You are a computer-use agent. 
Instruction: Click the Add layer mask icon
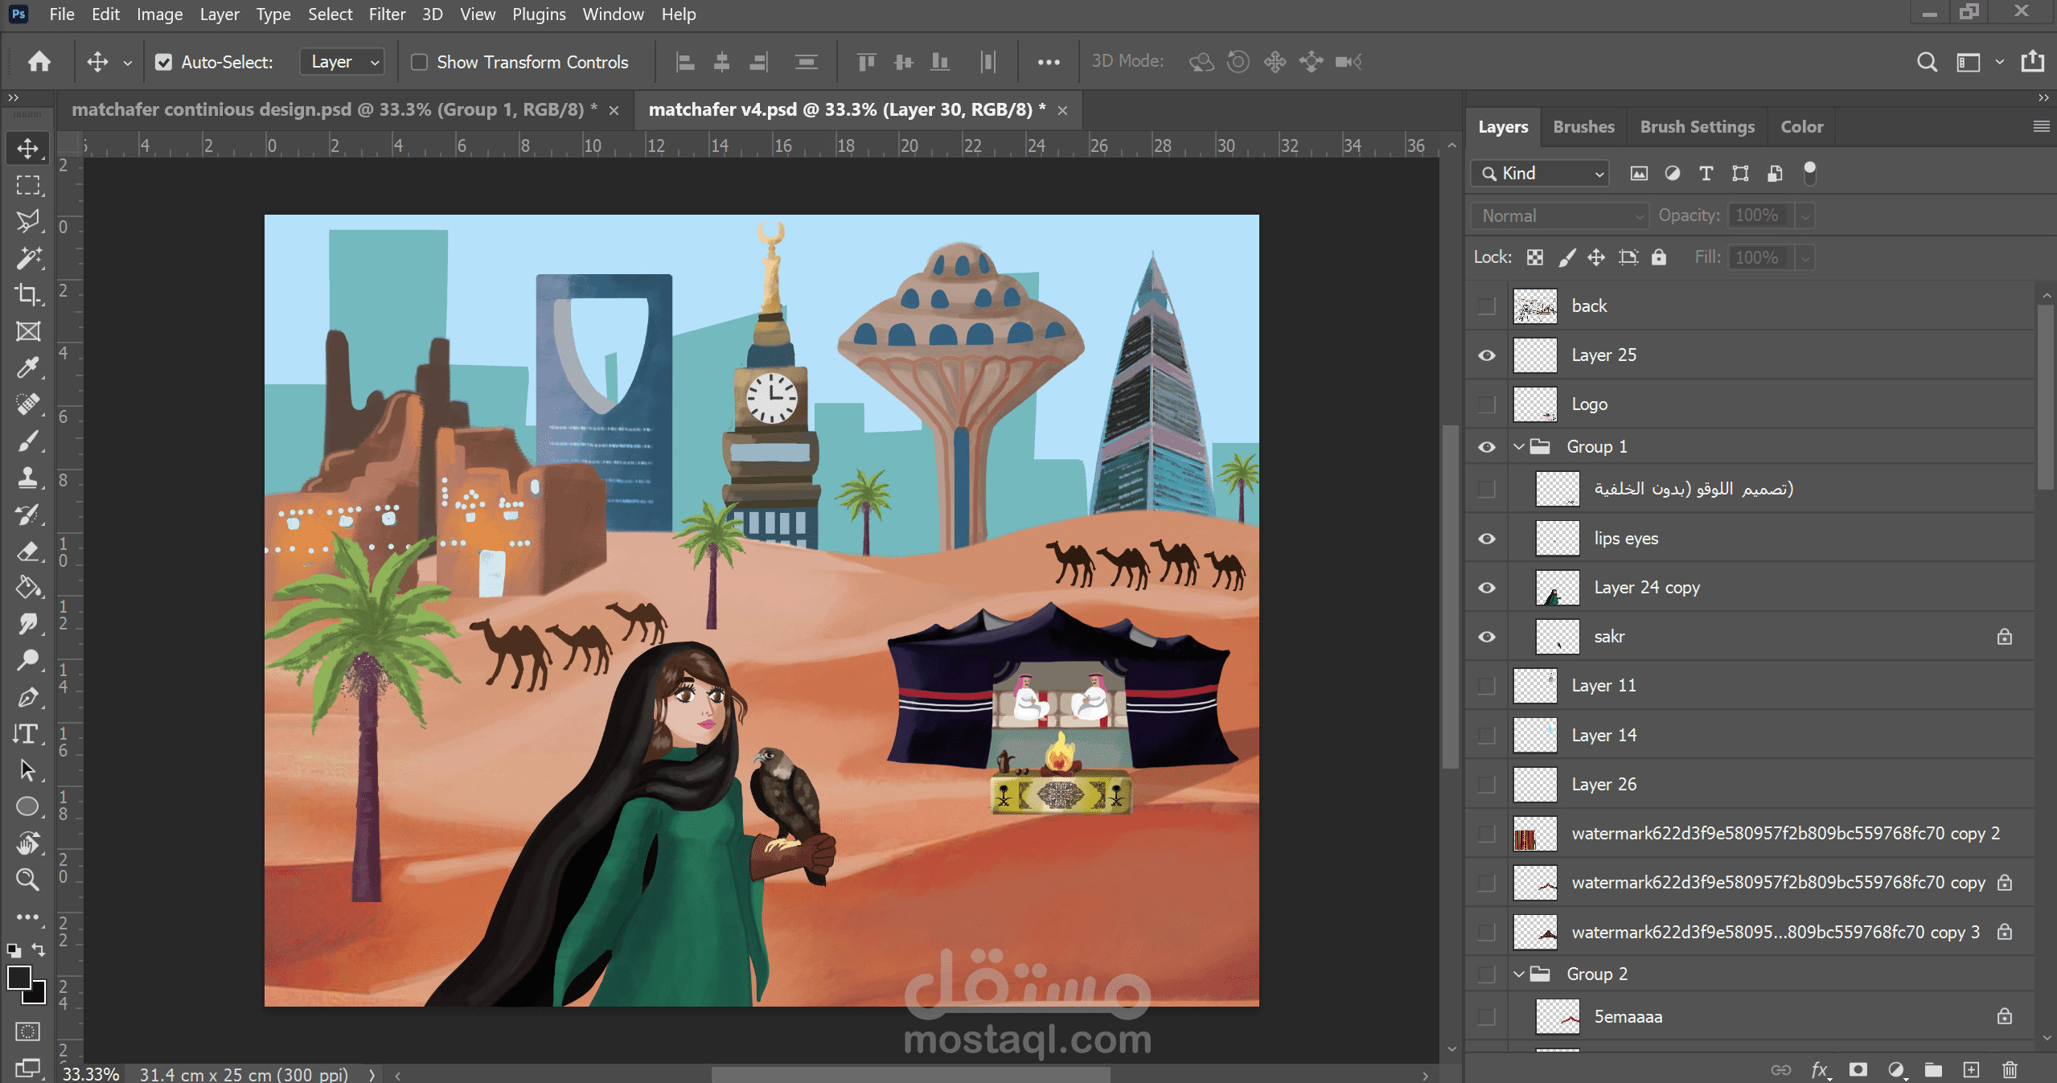coord(1858,1069)
